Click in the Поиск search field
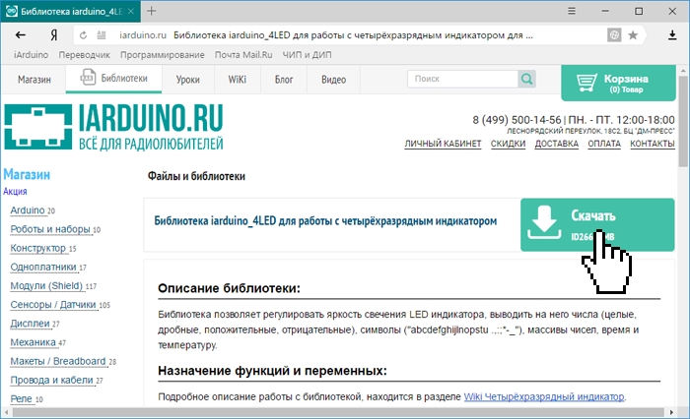The image size is (690, 419). pyautogui.click(x=462, y=79)
